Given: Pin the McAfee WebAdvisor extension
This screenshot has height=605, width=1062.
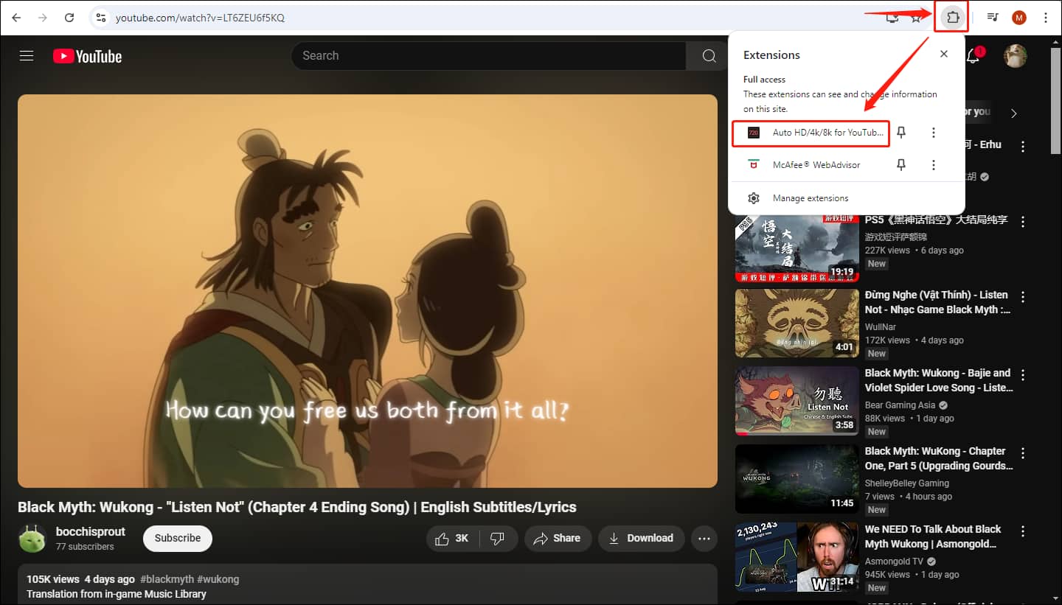Looking at the screenshot, I should pyautogui.click(x=900, y=165).
